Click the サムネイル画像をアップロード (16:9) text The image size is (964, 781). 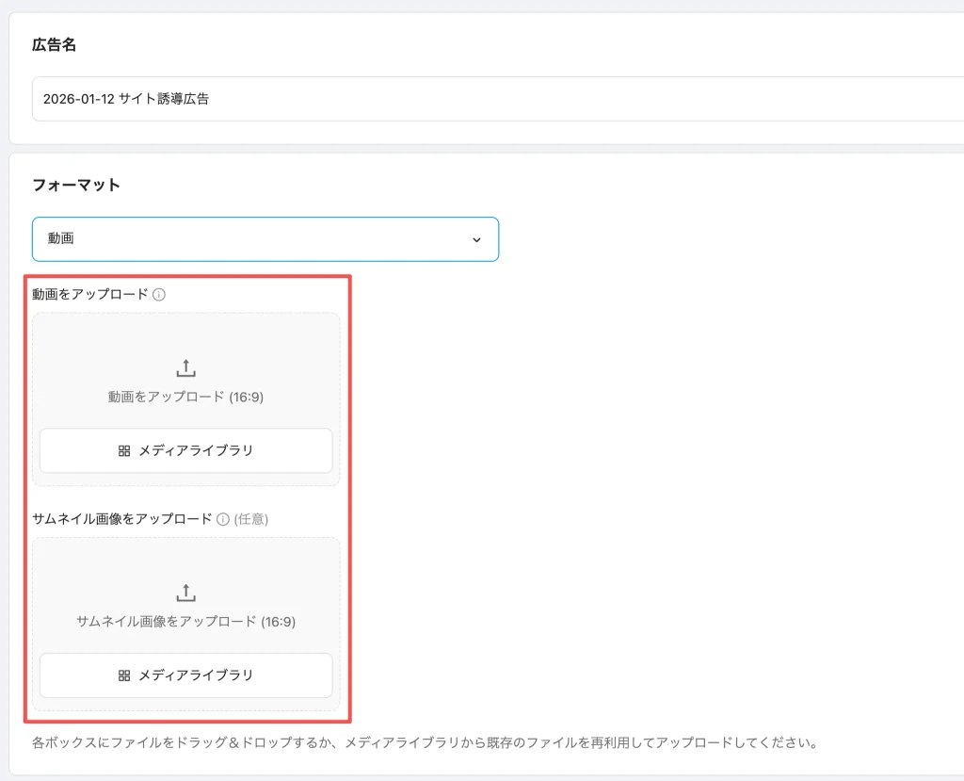tap(185, 622)
